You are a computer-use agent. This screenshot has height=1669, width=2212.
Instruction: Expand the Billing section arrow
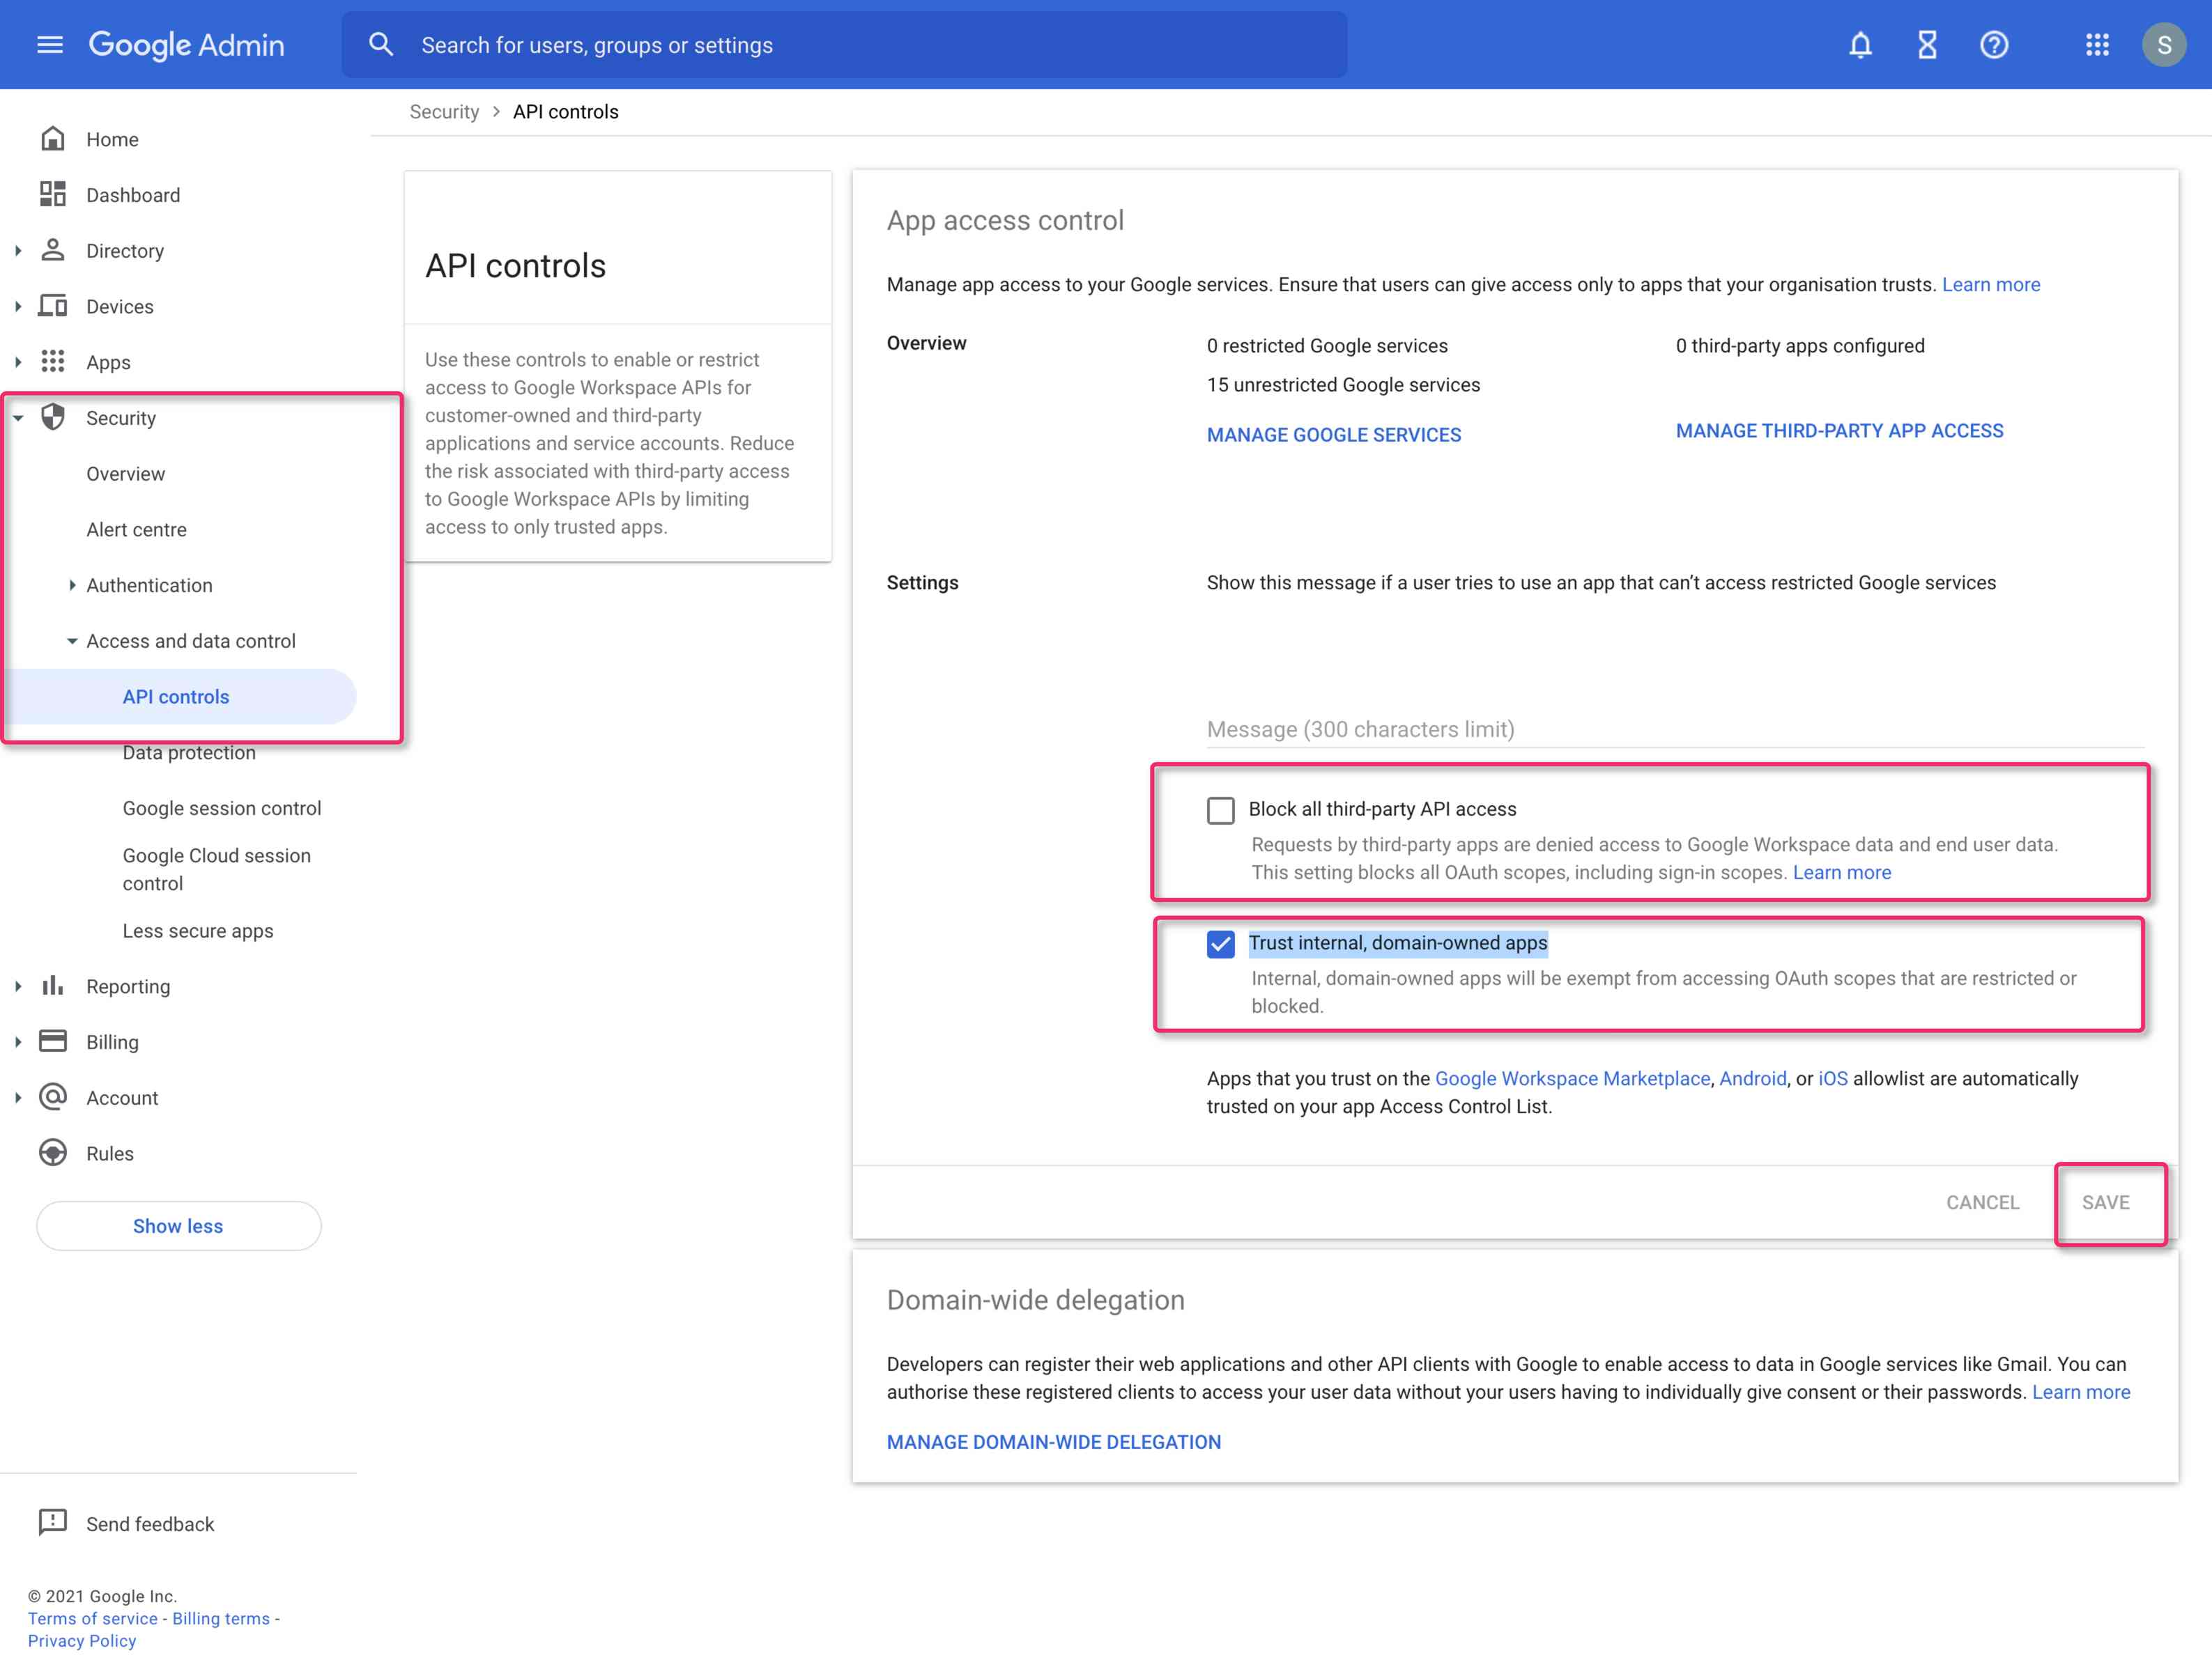pyautogui.click(x=18, y=1042)
